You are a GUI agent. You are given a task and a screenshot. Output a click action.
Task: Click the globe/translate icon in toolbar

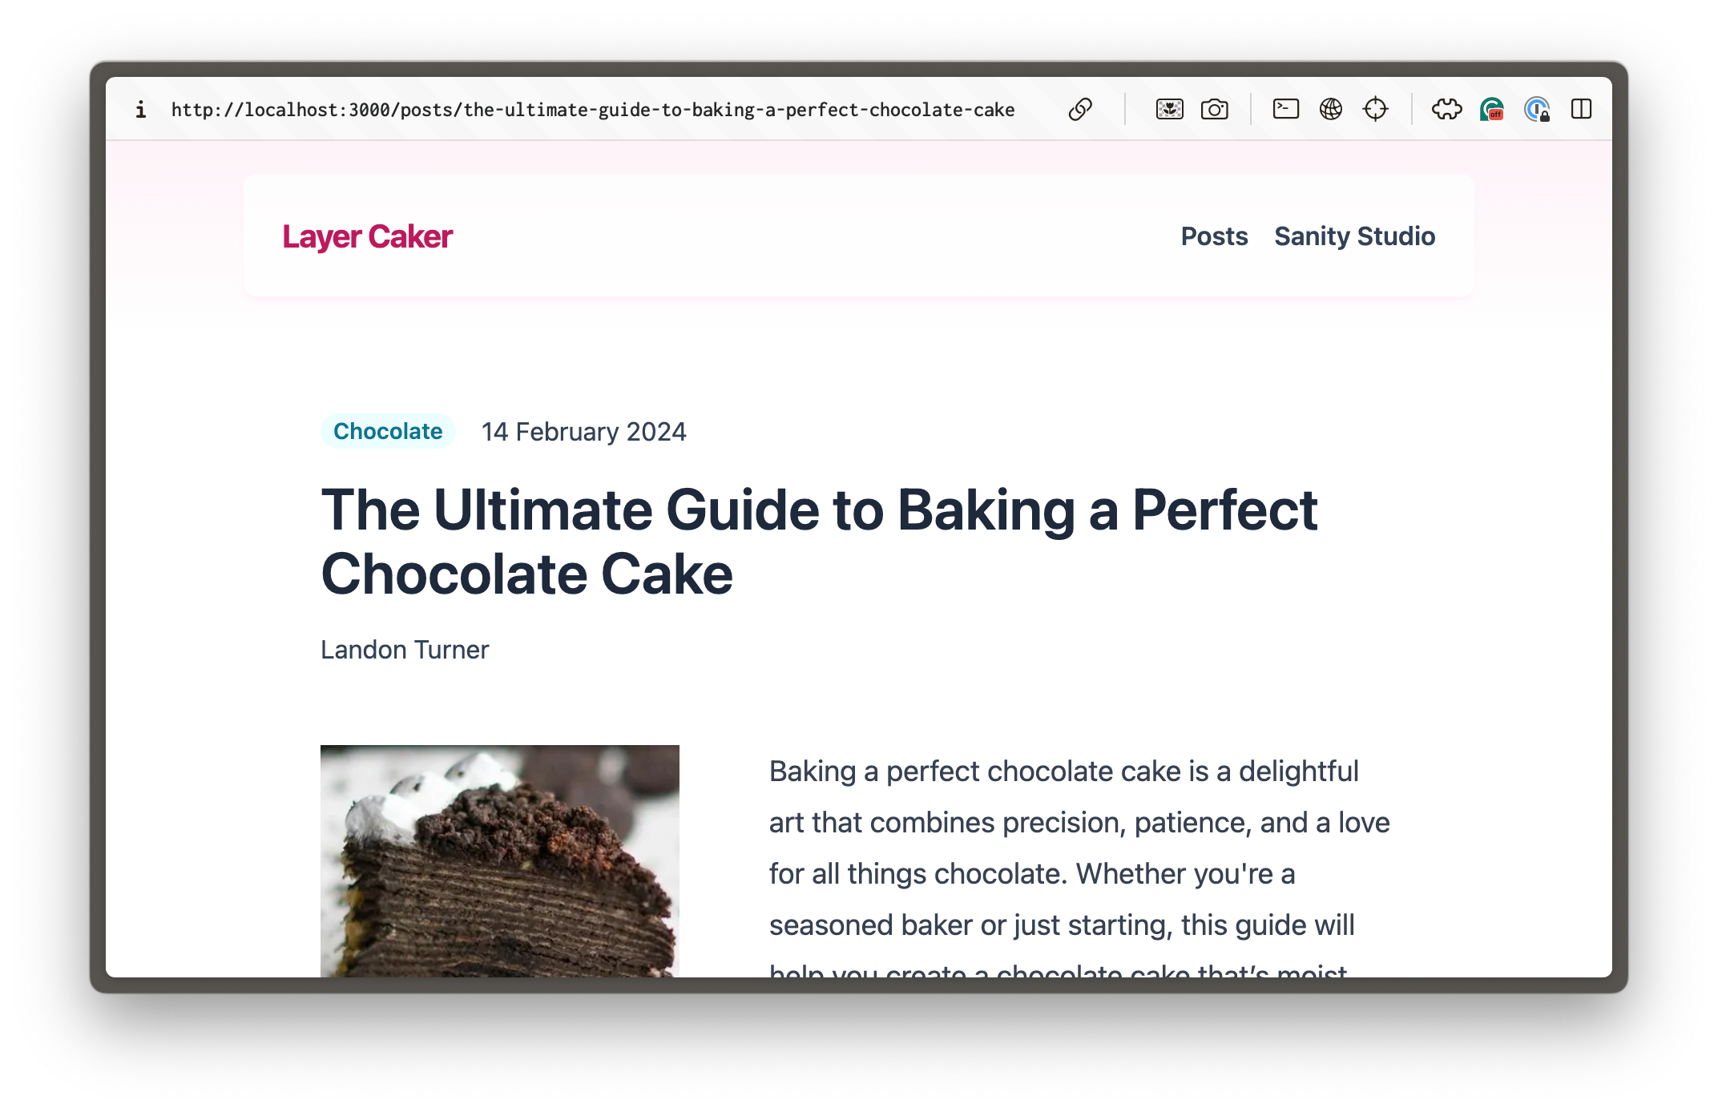(x=1330, y=111)
